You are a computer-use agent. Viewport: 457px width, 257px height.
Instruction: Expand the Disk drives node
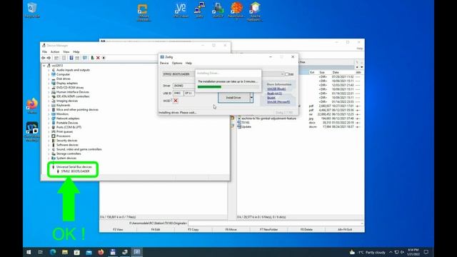49,79
